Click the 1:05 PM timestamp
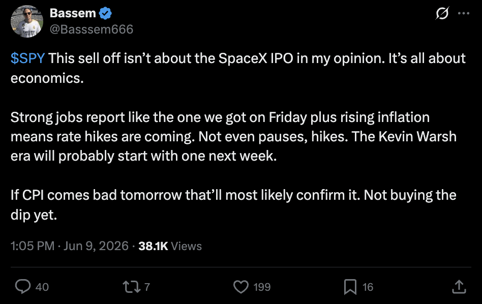482x304 pixels. click(x=33, y=246)
